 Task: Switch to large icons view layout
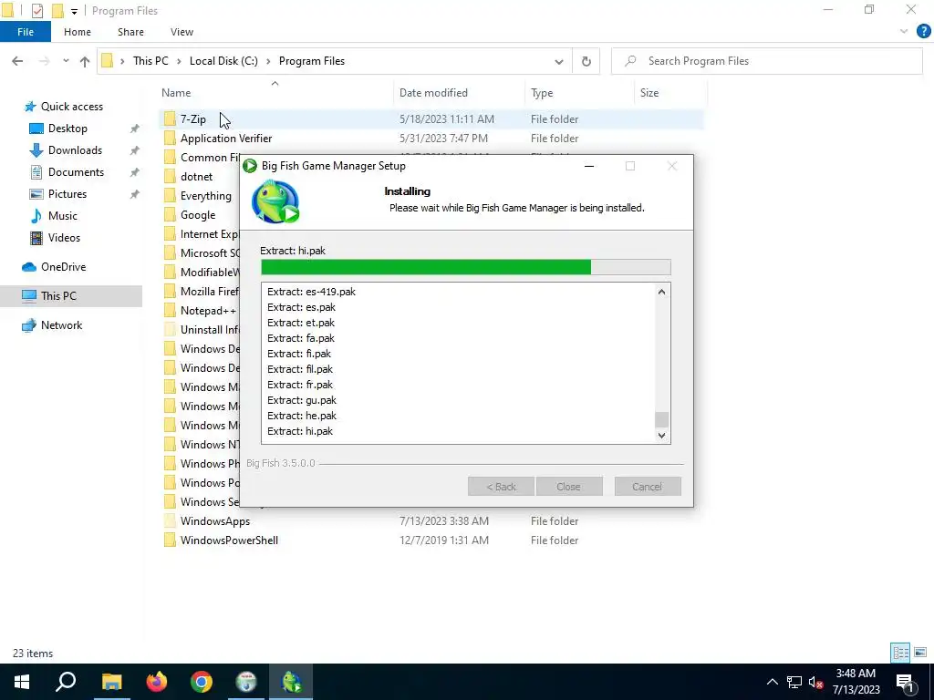point(919,653)
